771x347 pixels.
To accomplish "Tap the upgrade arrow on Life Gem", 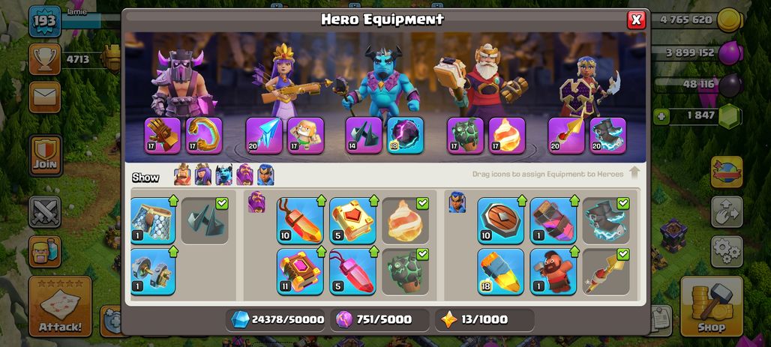I will (321, 201).
